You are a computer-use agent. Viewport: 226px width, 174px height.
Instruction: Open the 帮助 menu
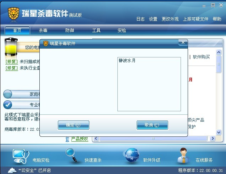click(217, 19)
